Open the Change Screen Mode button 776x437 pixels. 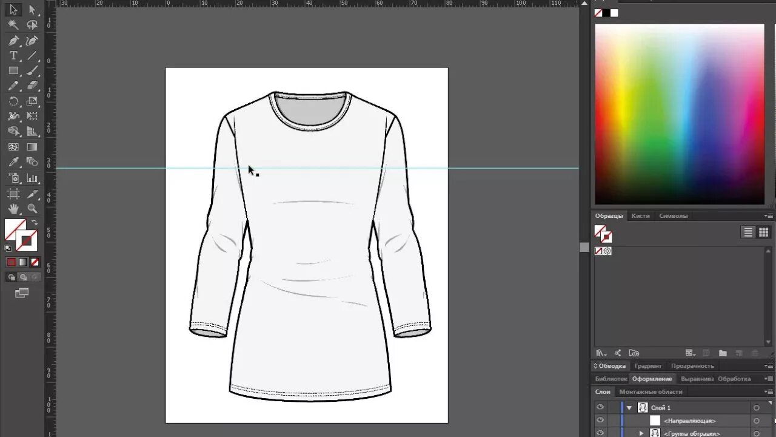(x=22, y=293)
